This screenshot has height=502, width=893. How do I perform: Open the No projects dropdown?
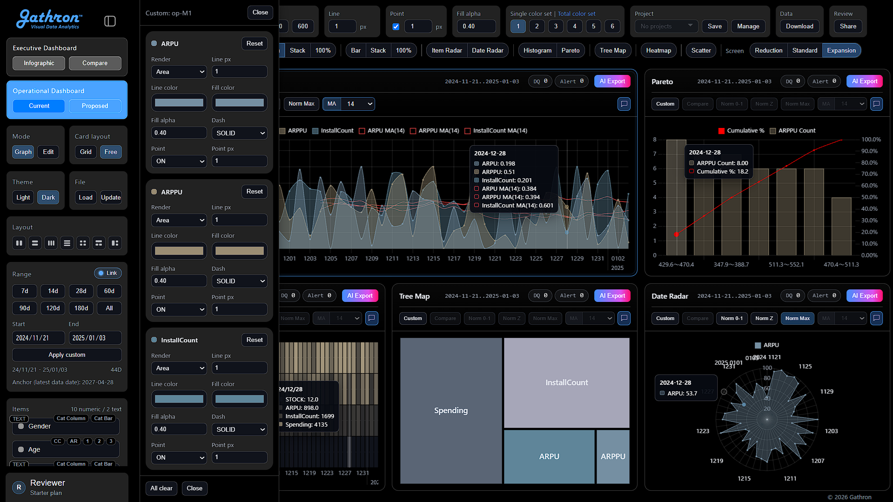(666, 27)
